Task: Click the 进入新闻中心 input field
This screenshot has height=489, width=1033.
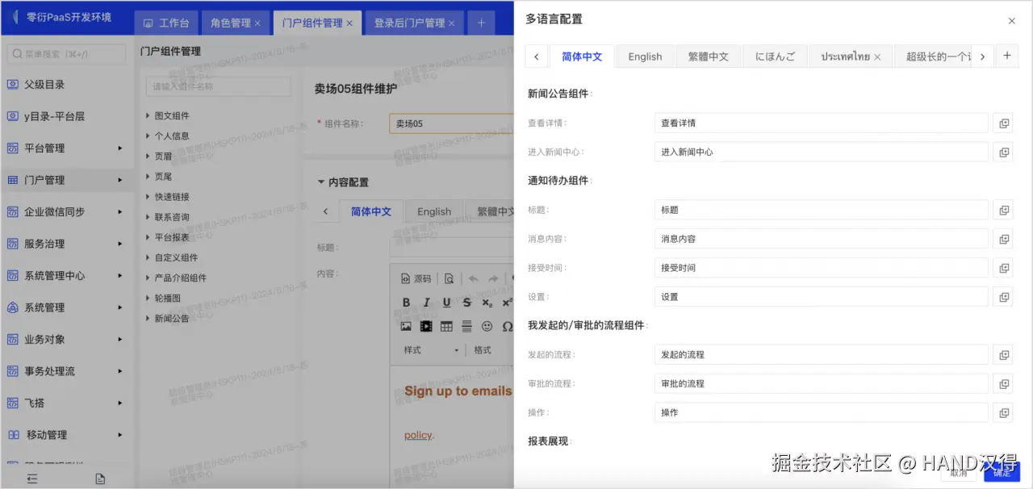Action: (x=821, y=152)
